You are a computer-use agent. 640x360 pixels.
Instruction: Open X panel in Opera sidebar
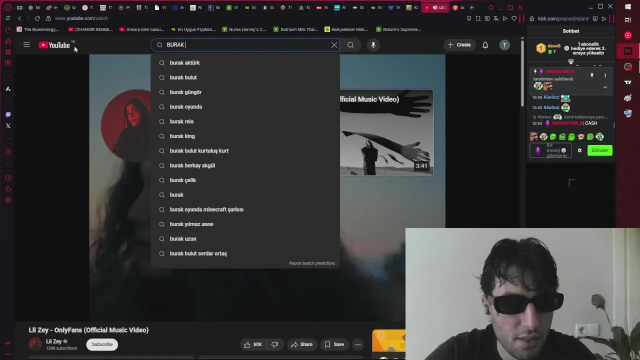pyautogui.click(x=8, y=126)
